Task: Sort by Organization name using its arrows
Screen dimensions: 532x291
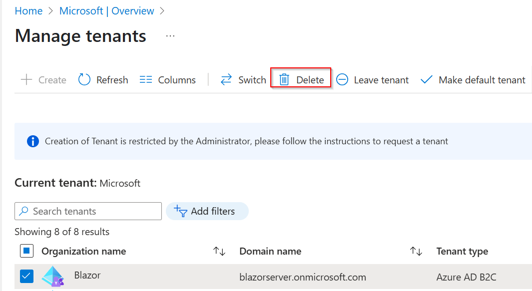Action: click(219, 252)
